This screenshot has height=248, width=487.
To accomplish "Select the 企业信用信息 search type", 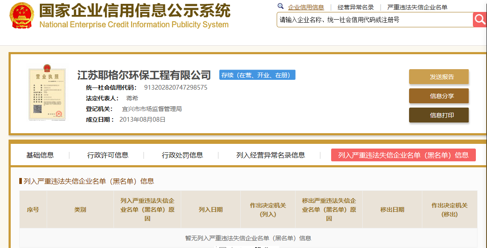I will coord(306,7).
